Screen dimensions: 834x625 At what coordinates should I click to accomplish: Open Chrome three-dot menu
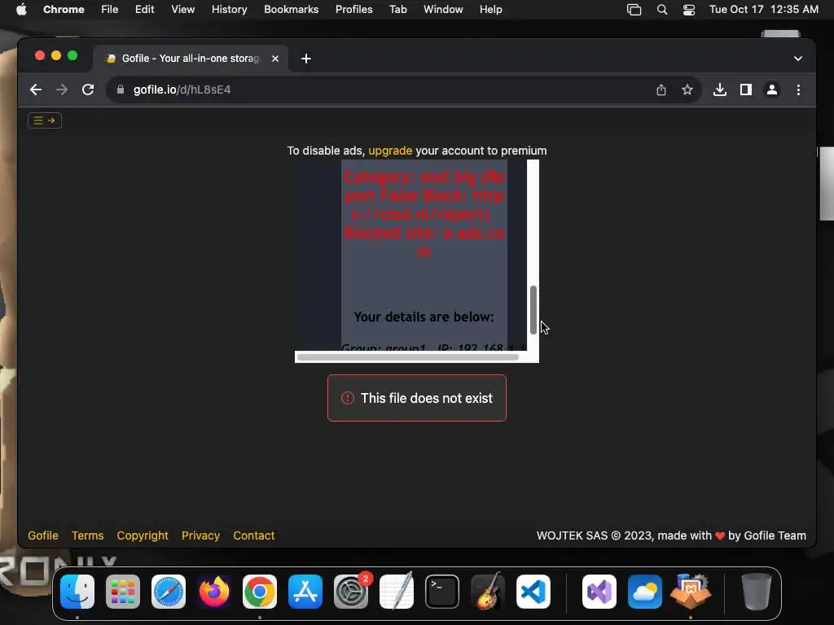[798, 90]
